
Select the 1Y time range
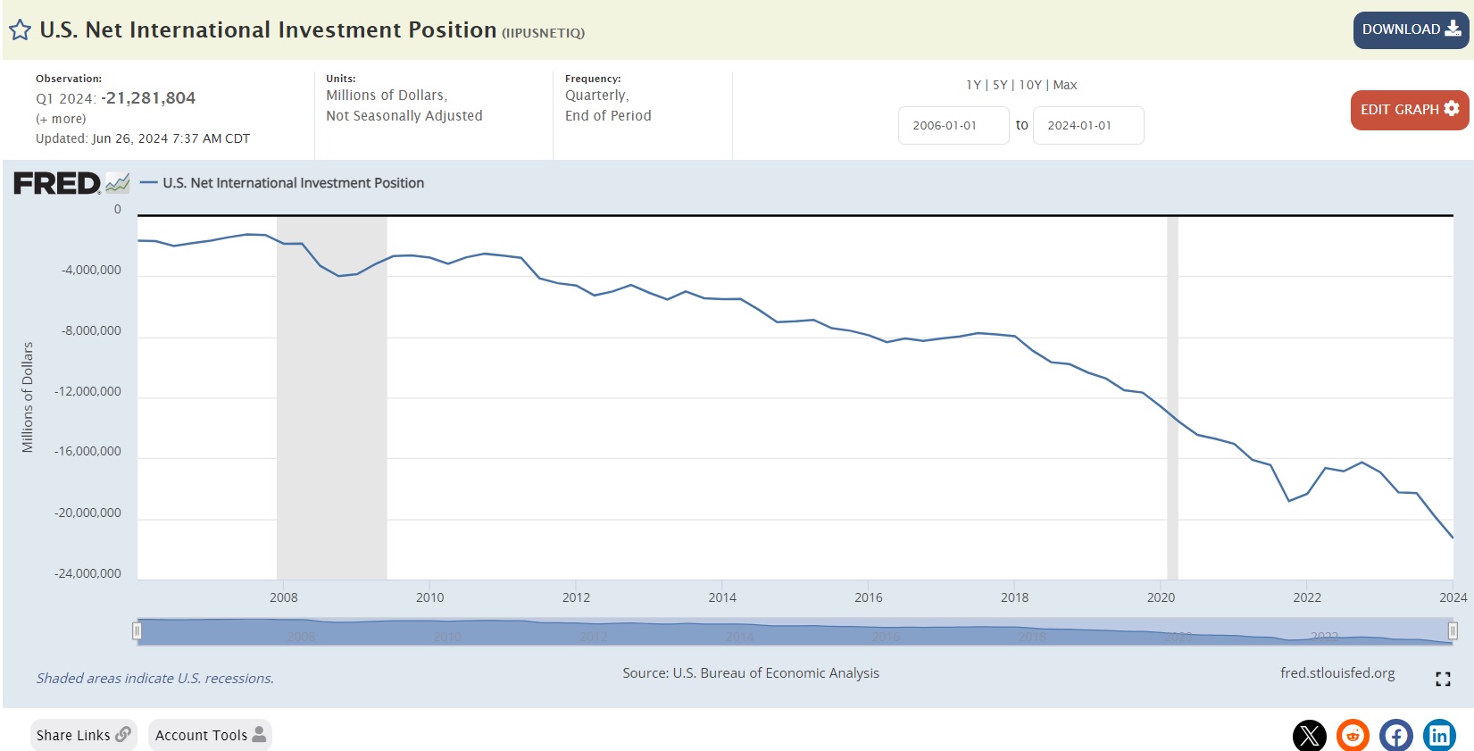973,85
